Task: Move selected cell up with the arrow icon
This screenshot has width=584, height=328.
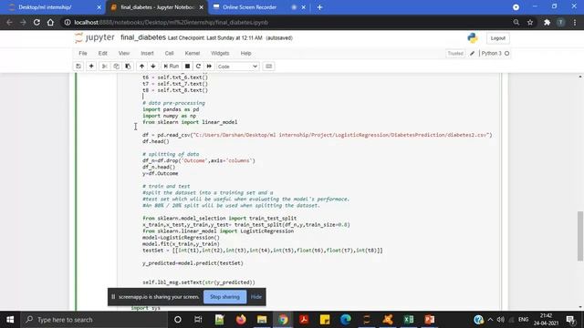Action: pos(142,67)
